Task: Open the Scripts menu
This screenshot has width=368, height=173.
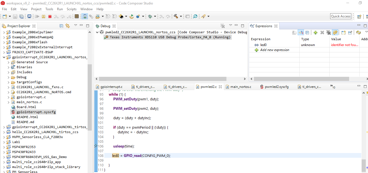Action: coord(71,9)
